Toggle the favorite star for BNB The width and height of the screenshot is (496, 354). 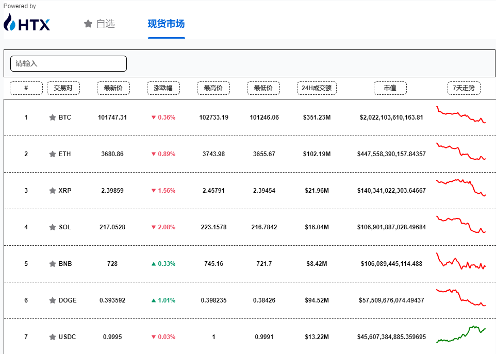tap(52, 263)
